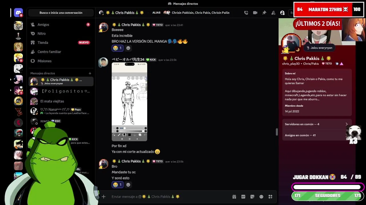The image size is (366, 205).
Task: Expand 'Servidores en común — 4'
Action: click(x=317, y=124)
